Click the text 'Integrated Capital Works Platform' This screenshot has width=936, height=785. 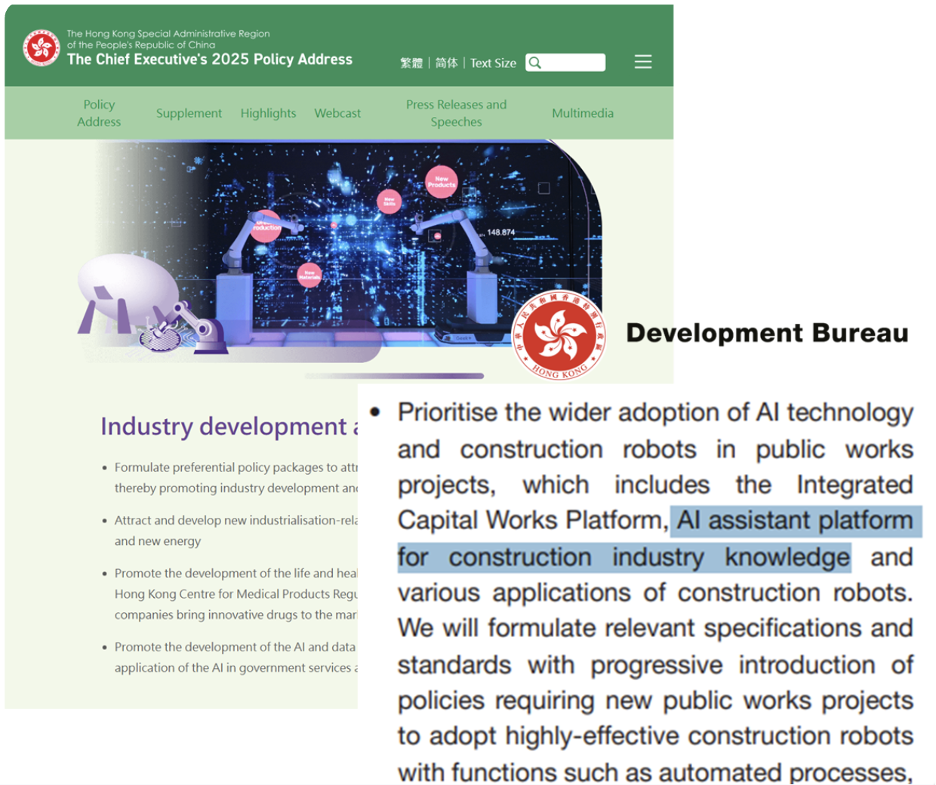tap(655, 502)
